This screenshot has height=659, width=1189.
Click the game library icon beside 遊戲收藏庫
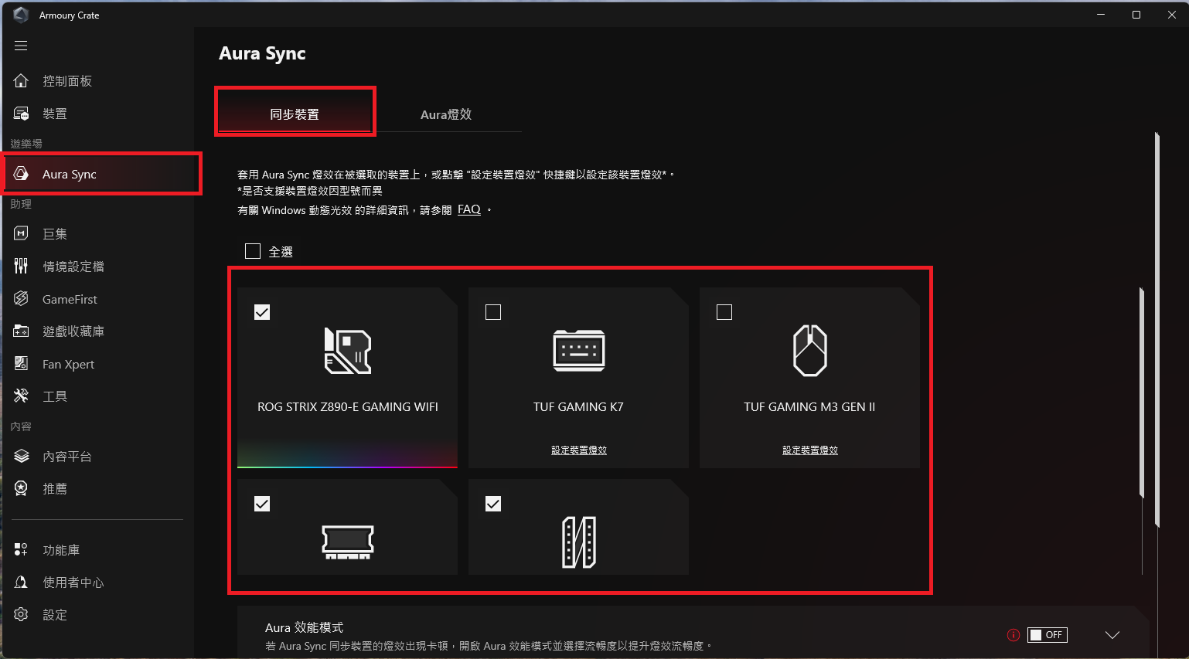(x=21, y=331)
